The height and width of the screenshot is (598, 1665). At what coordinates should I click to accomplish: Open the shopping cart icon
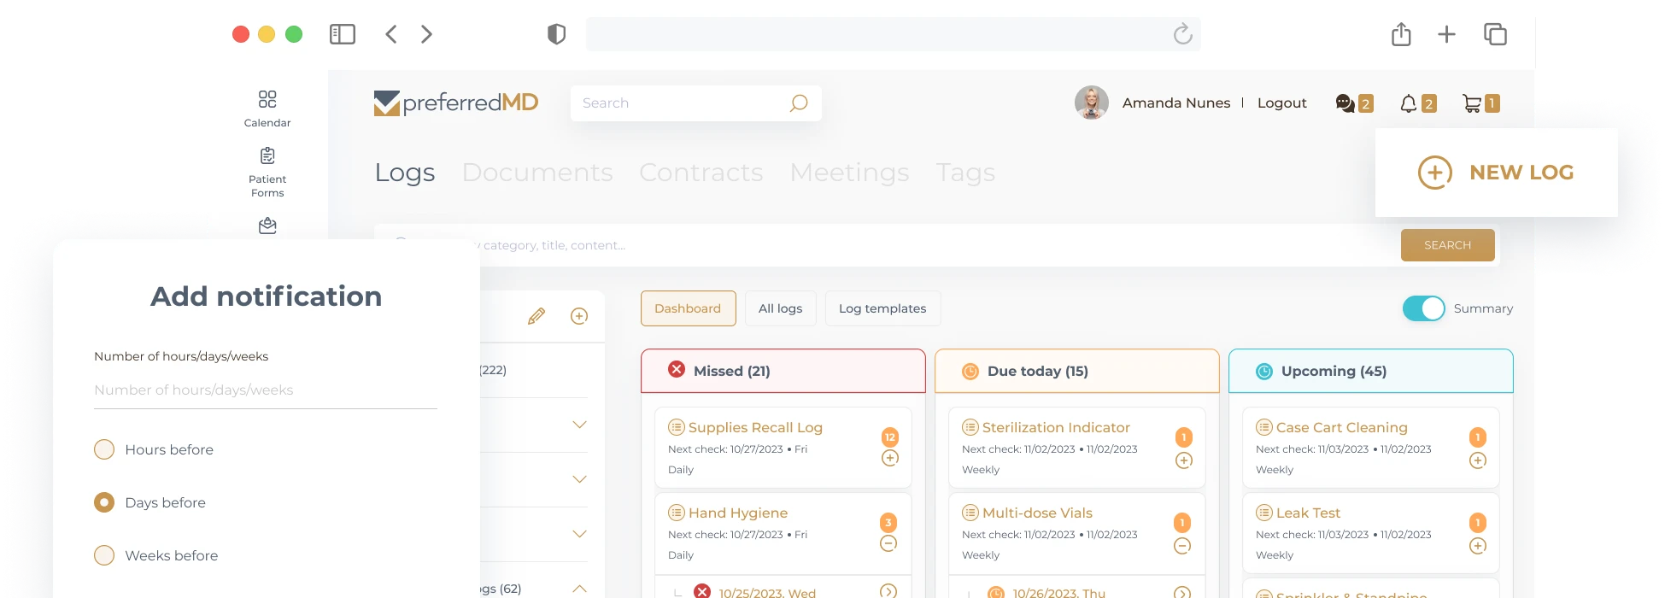click(x=1471, y=103)
